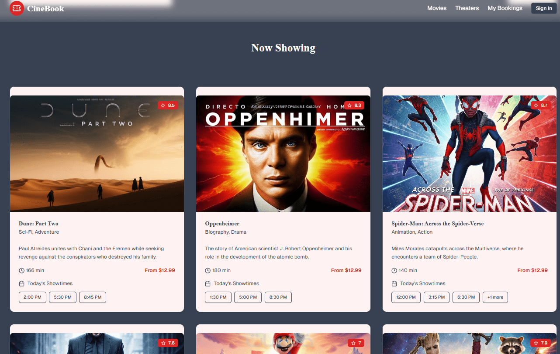Go to My Bookings page
Image resolution: width=560 pixels, height=354 pixels.
[505, 8]
